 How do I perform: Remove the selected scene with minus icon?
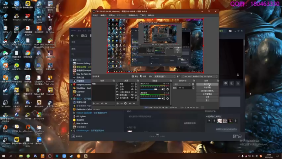pyautogui.click(x=98, y=103)
